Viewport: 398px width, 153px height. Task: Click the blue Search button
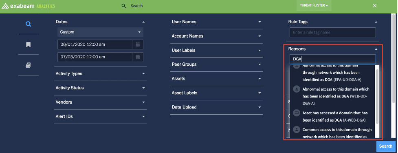pyautogui.click(x=385, y=146)
